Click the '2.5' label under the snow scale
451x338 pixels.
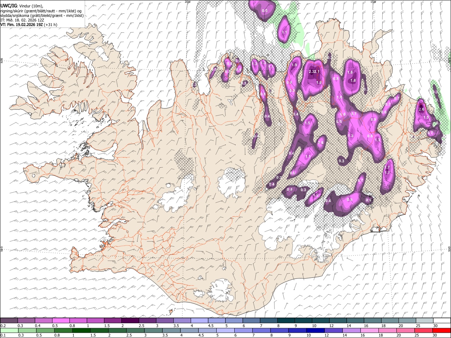[141, 326]
